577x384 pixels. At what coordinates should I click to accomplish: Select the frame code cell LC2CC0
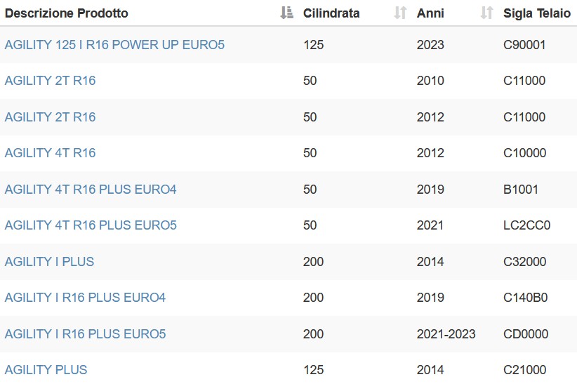(x=526, y=225)
